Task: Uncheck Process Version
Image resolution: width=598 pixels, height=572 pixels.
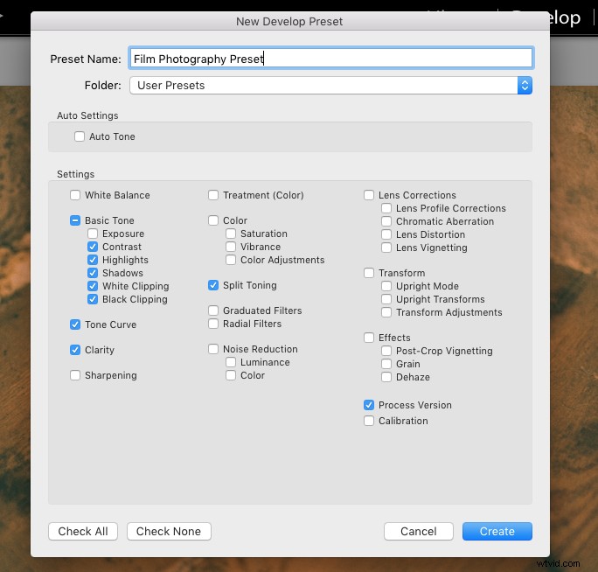Action: pyautogui.click(x=369, y=405)
